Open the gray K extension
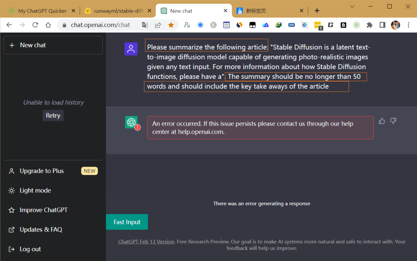 point(213,25)
